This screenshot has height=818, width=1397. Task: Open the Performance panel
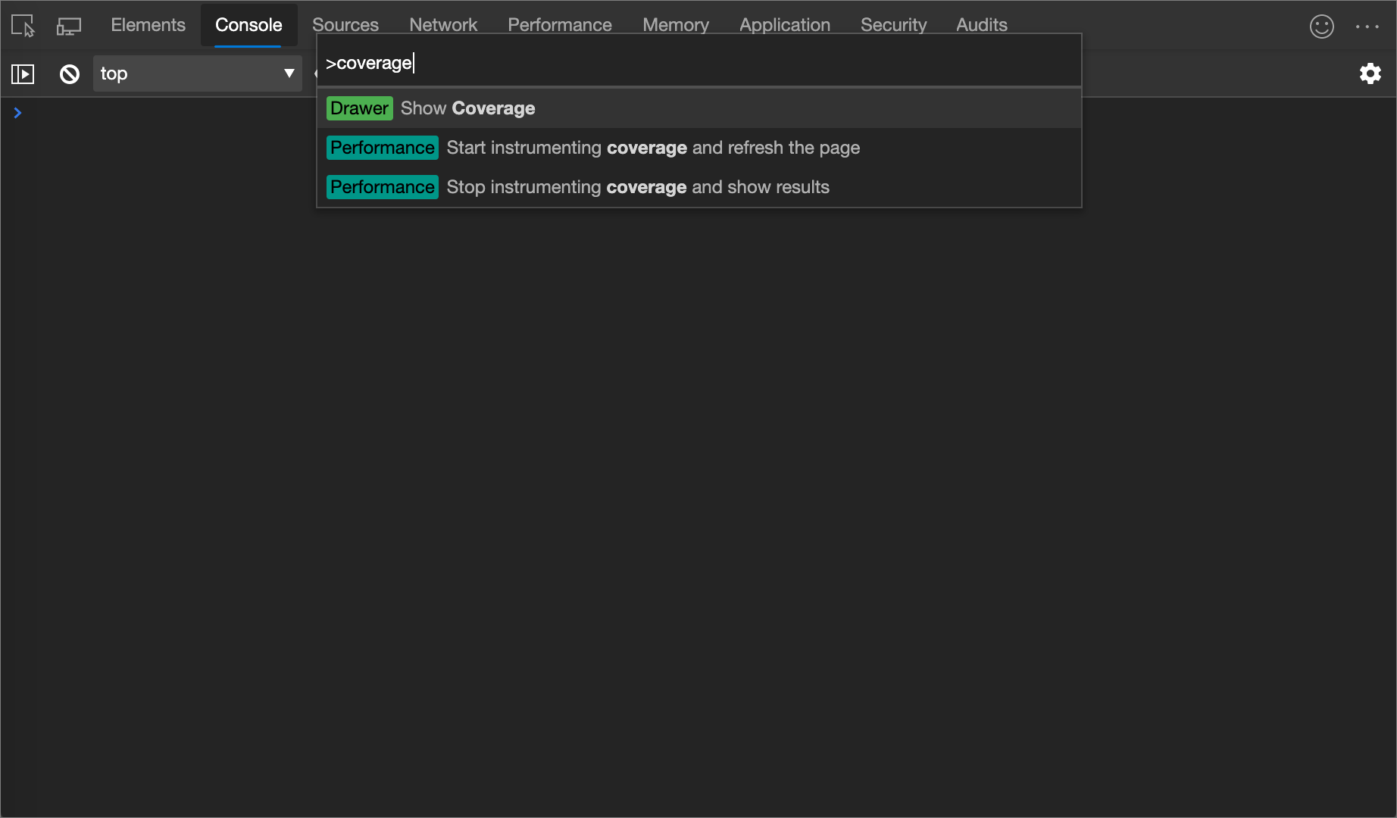(x=560, y=24)
